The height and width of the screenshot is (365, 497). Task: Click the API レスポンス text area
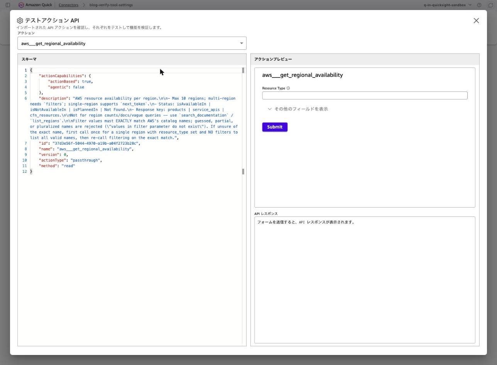click(365, 280)
